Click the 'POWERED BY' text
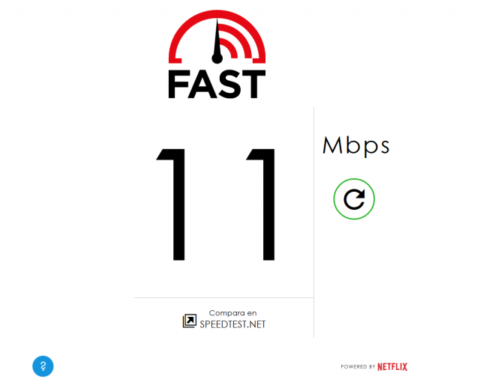 tap(358, 367)
